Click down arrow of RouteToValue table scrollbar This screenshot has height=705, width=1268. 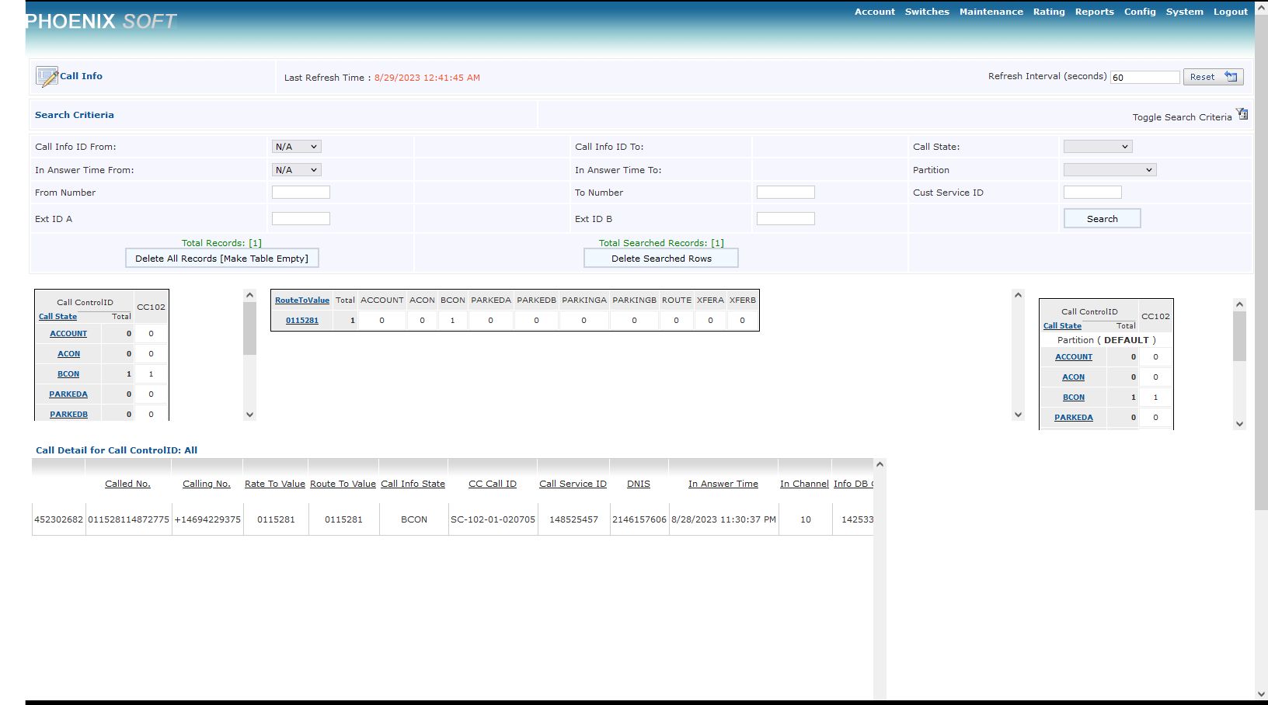click(1018, 415)
